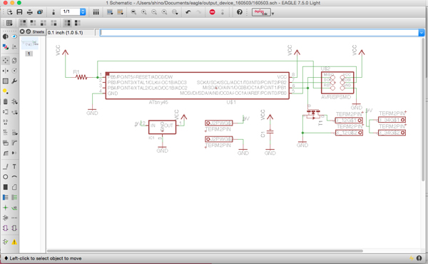The height and width of the screenshot is (264, 428).
Task: Select the Line wire tool
Action: [x=6, y=166]
